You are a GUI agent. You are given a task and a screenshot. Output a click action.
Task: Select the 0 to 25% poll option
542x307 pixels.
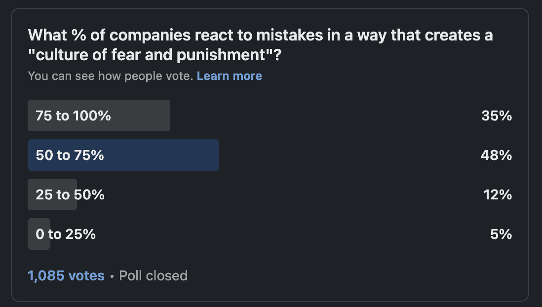(x=270, y=234)
